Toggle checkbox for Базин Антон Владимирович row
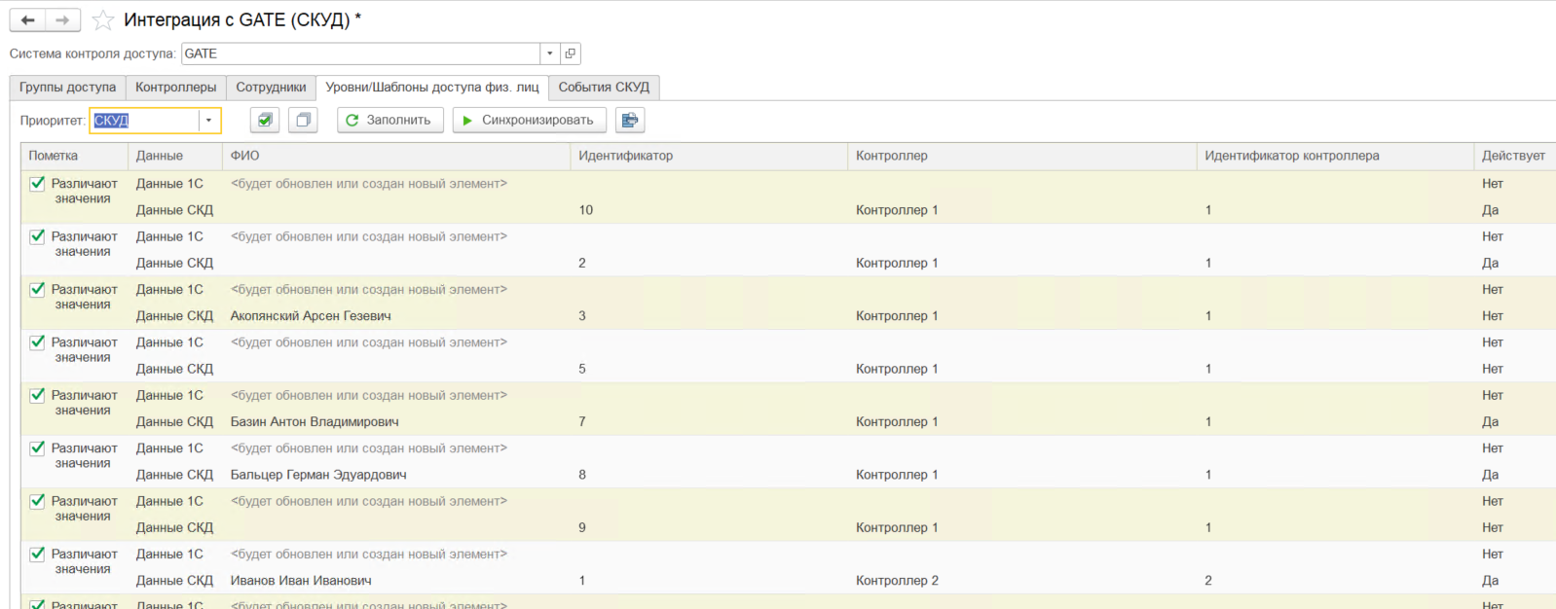Viewport: 1556px width, 609px height. pos(38,396)
